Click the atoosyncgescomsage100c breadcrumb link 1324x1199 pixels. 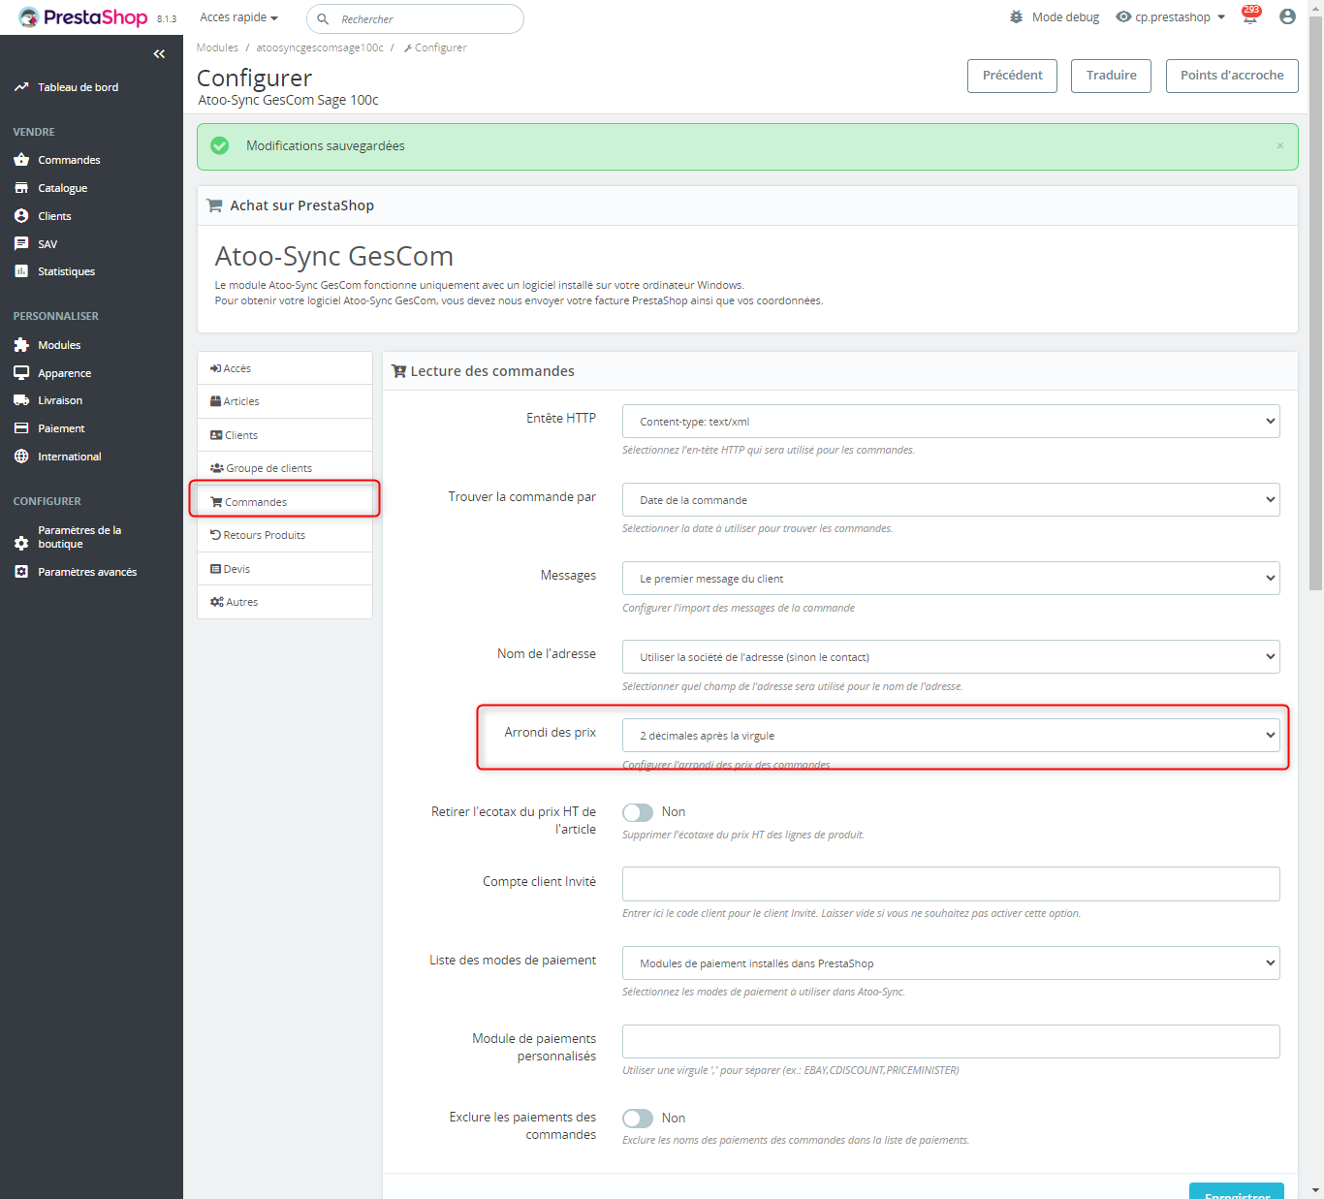click(x=320, y=47)
